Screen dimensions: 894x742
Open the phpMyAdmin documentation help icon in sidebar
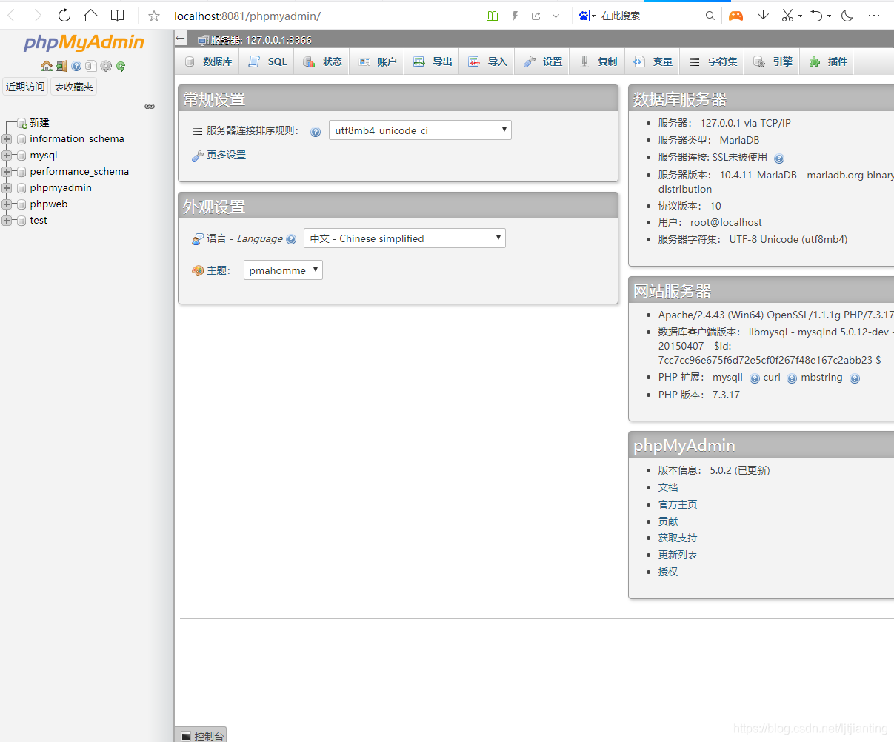(76, 66)
